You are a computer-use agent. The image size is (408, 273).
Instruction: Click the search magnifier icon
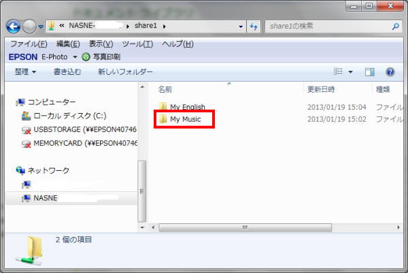pyautogui.click(x=396, y=27)
